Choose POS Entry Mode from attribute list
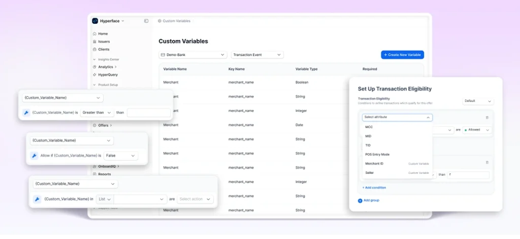Image resolution: width=520 pixels, height=239 pixels. [377, 154]
